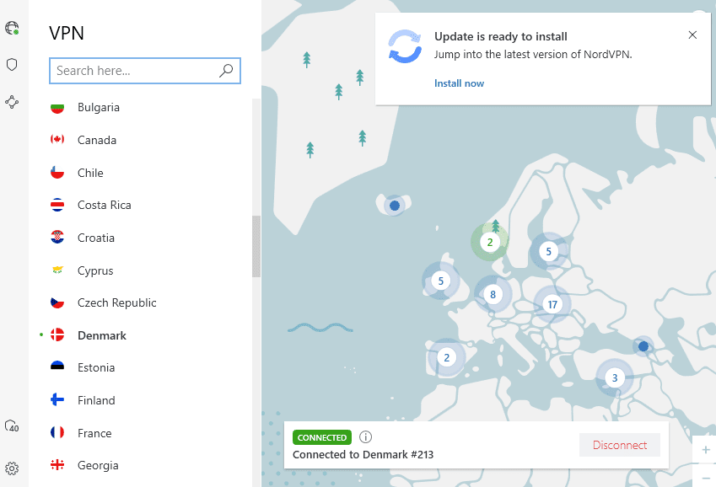The image size is (716, 487).
Task: Click the Install now link
Action: (459, 83)
